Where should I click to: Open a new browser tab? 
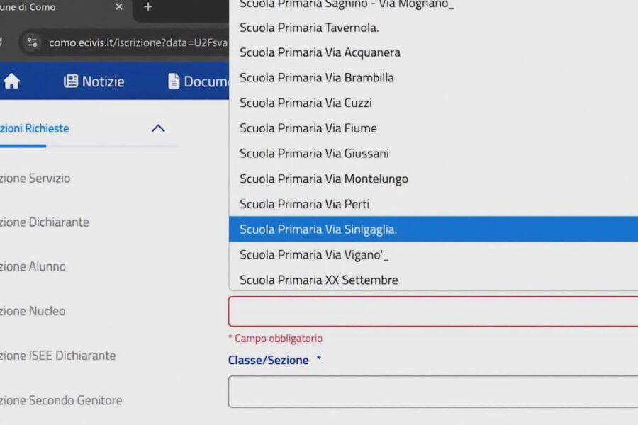pyautogui.click(x=148, y=6)
